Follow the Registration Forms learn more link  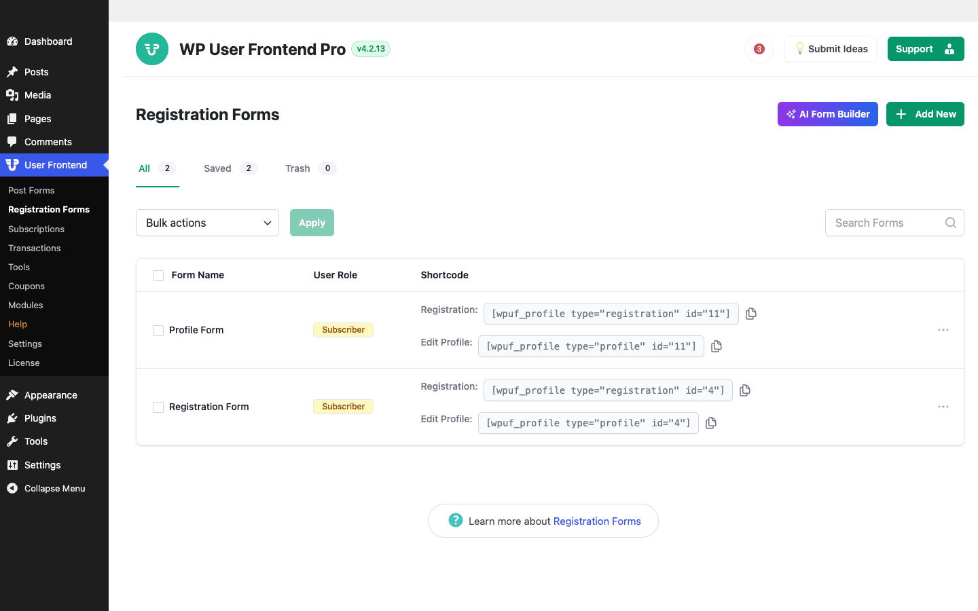[597, 521]
